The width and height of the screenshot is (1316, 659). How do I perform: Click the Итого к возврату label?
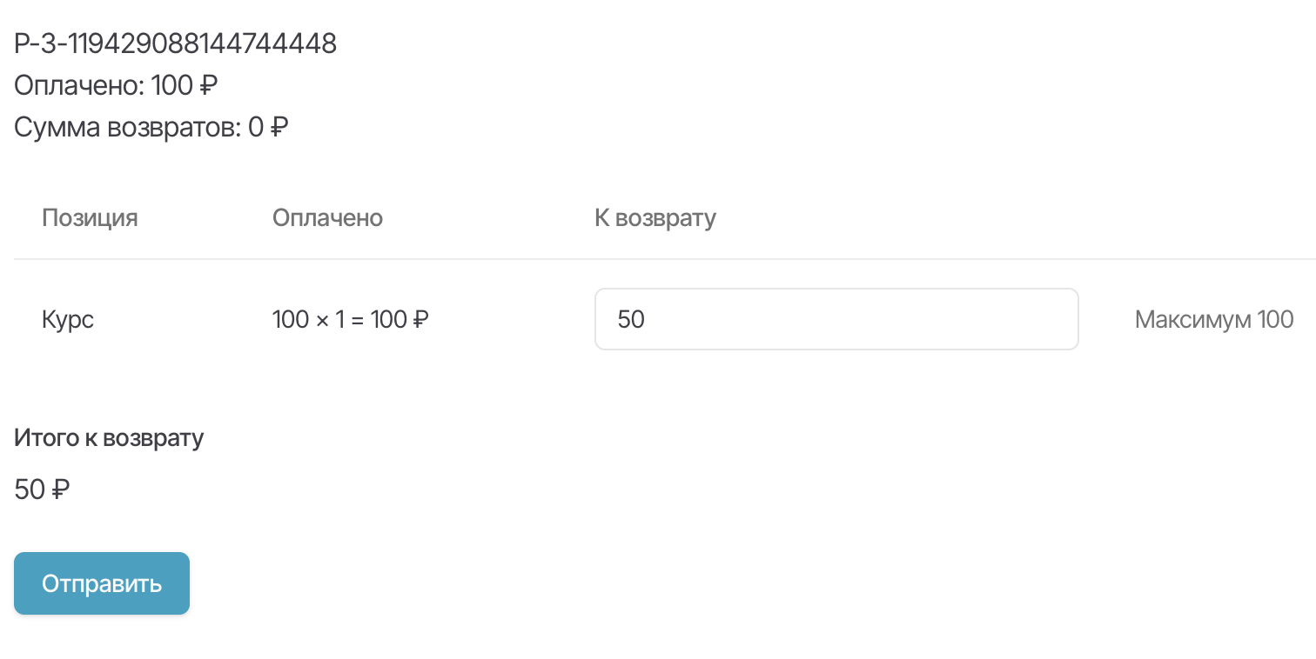point(109,437)
